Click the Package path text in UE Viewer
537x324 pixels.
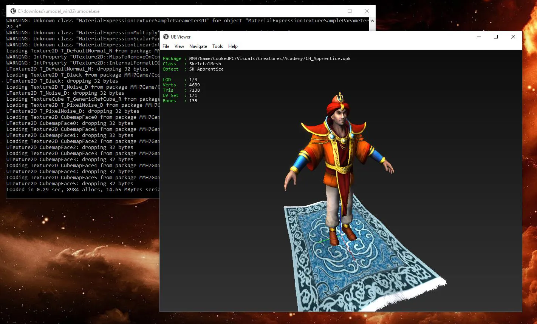click(270, 58)
